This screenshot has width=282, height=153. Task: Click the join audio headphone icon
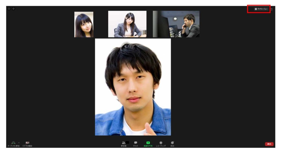13,143
